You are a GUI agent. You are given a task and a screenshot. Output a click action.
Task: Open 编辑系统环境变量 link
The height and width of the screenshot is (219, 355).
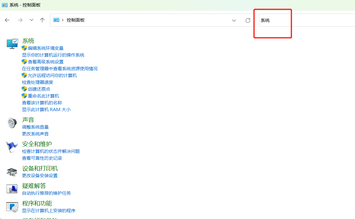(46, 48)
